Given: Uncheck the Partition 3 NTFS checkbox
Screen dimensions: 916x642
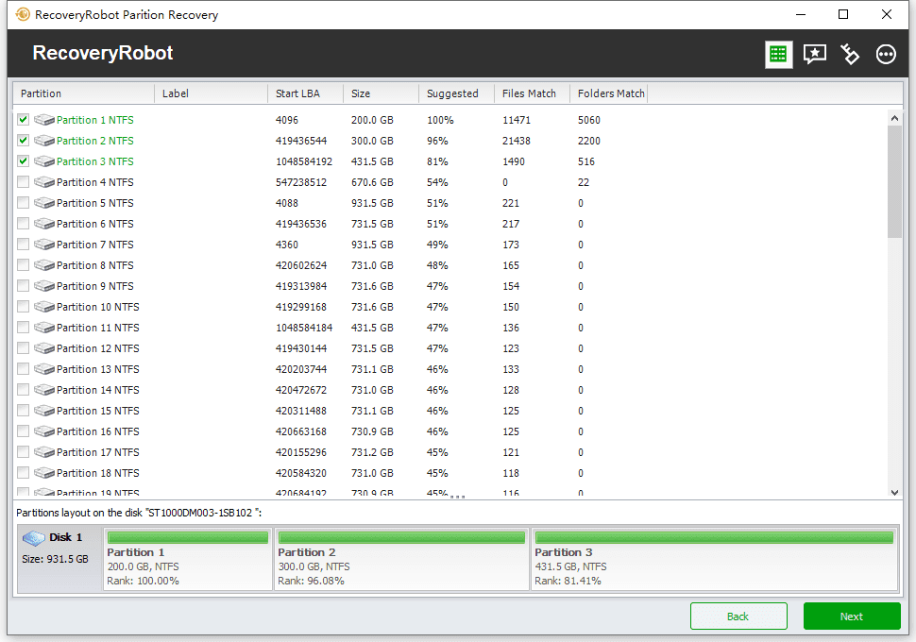Looking at the screenshot, I should [x=23, y=160].
